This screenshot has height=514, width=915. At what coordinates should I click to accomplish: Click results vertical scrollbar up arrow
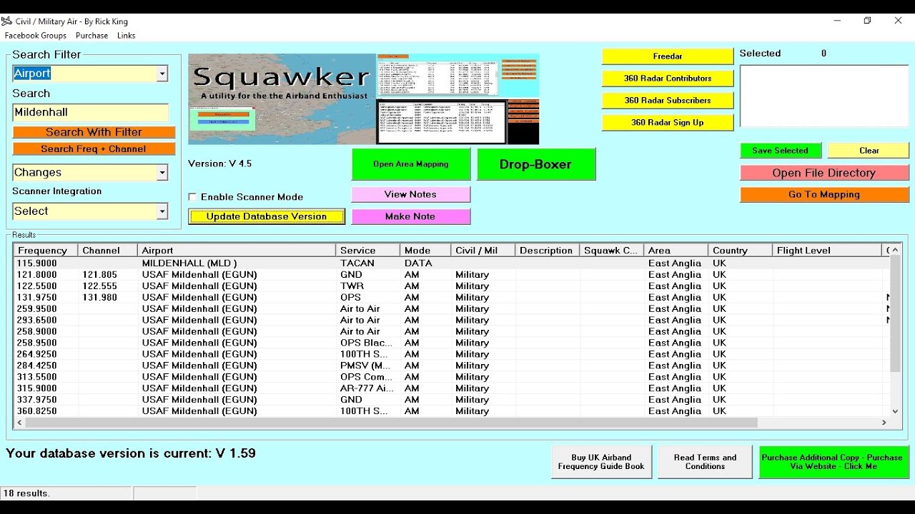point(895,250)
